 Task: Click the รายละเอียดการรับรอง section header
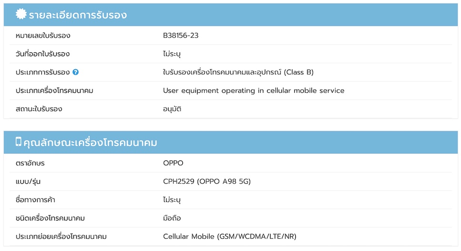pos(78,15)
